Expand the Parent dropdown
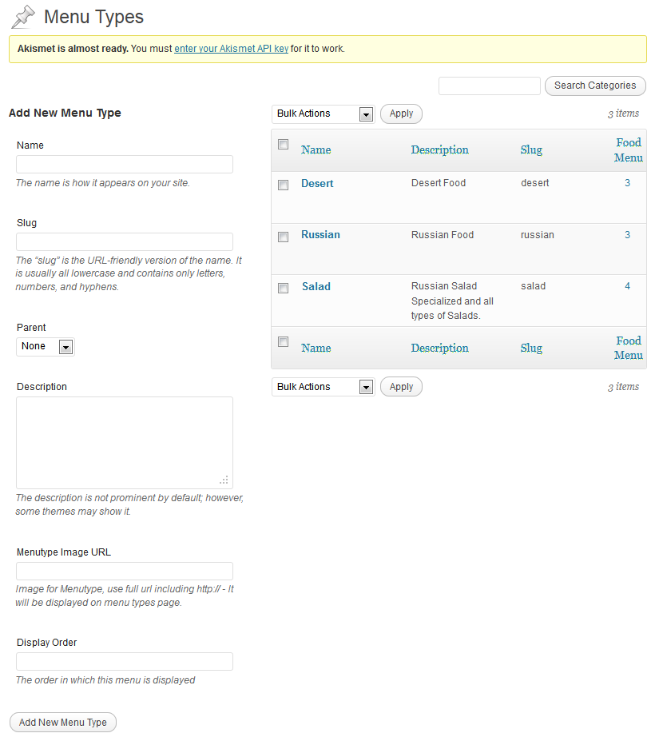This screenshot has height=749, width=659. point(45,347)
